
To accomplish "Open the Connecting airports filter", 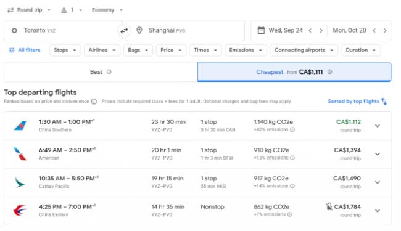I will click(x=304, y=50).
